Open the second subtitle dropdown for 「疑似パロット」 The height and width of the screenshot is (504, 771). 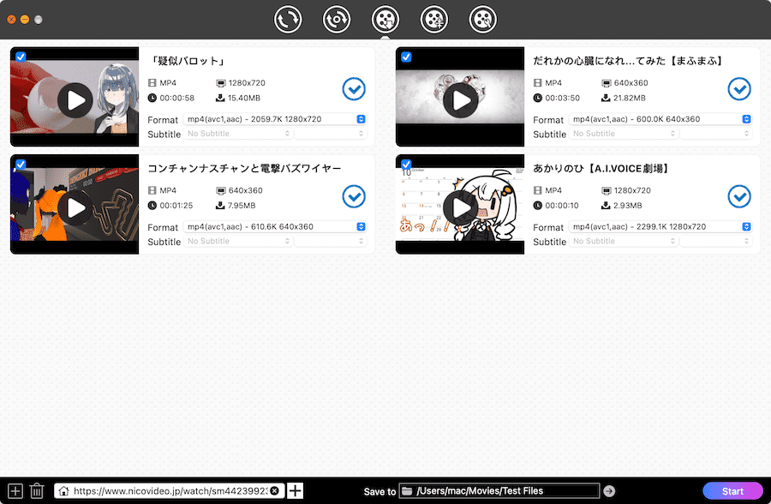pos(331,134)
